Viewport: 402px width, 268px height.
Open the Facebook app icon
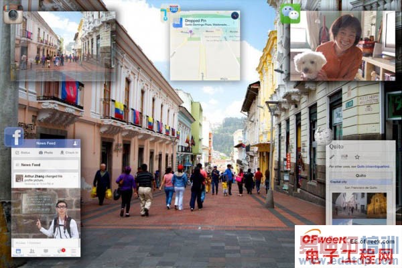coord(14,137)
